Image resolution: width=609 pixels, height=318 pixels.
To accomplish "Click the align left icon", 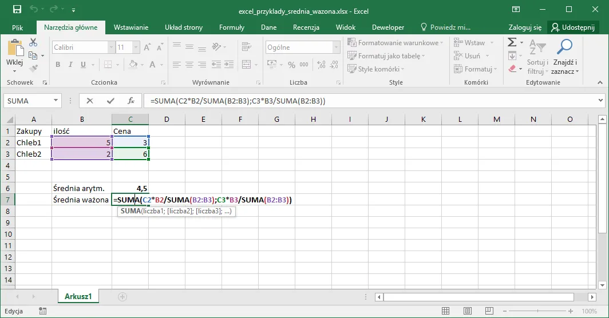I will click(x=177, y=65).
